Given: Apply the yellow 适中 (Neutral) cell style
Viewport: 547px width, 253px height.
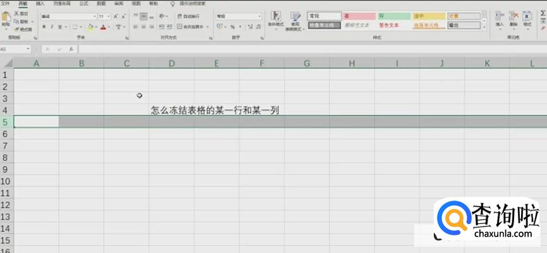Looking at the screenshot, I should click(x=429, y=16).
